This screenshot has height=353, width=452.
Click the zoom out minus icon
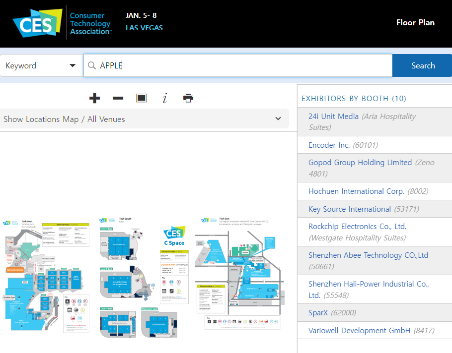coord(118,98)
